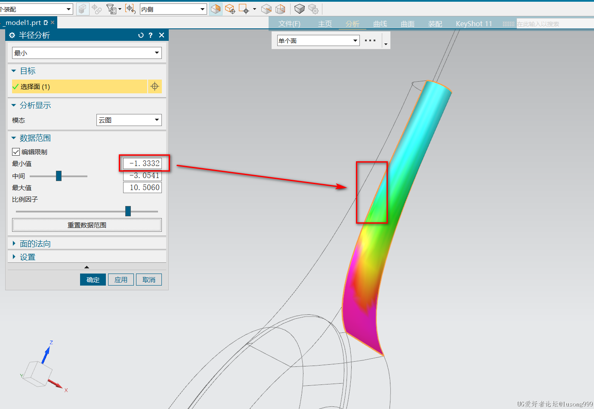Open the assembly scope dropdown at top left
Image resolution: width=594 pixels, height=409 pixels.
click(x=36, y=9)
